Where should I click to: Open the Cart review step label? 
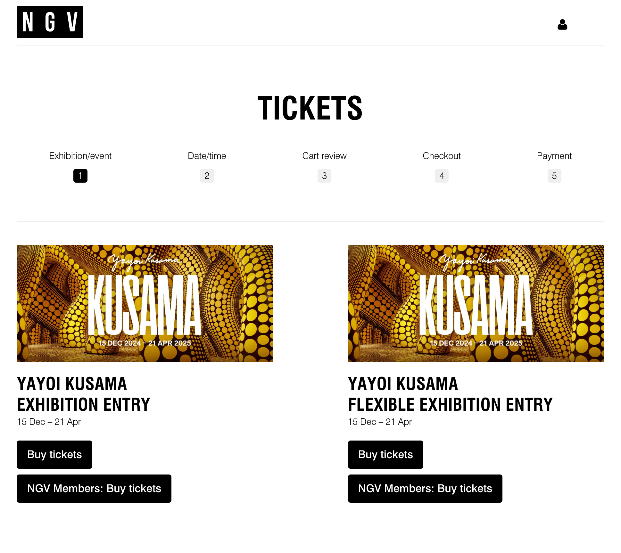(x=324, y=156)
